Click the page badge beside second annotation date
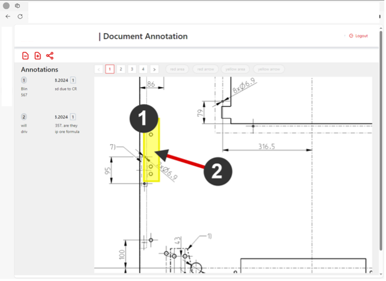 coord(73,117)
